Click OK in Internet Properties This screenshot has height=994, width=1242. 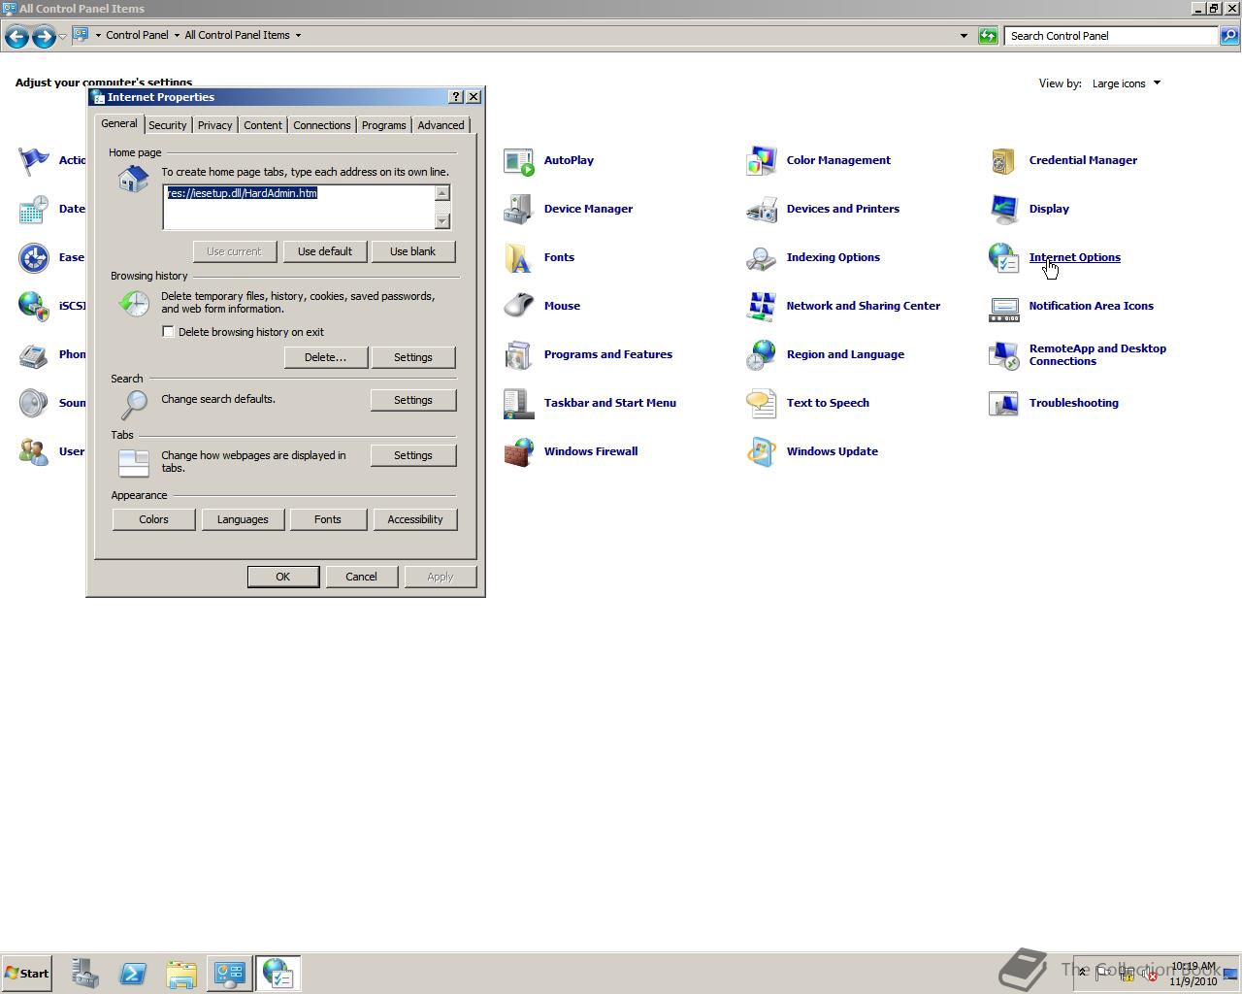(283, 577)
